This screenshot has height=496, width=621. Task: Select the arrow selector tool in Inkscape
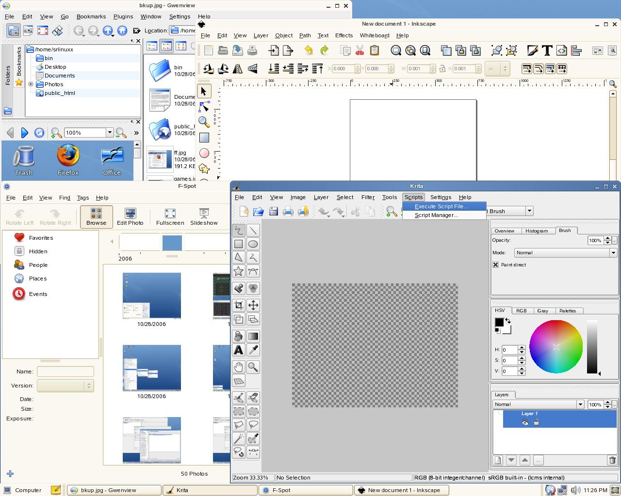pyautogui.click(x=204, y=91)
